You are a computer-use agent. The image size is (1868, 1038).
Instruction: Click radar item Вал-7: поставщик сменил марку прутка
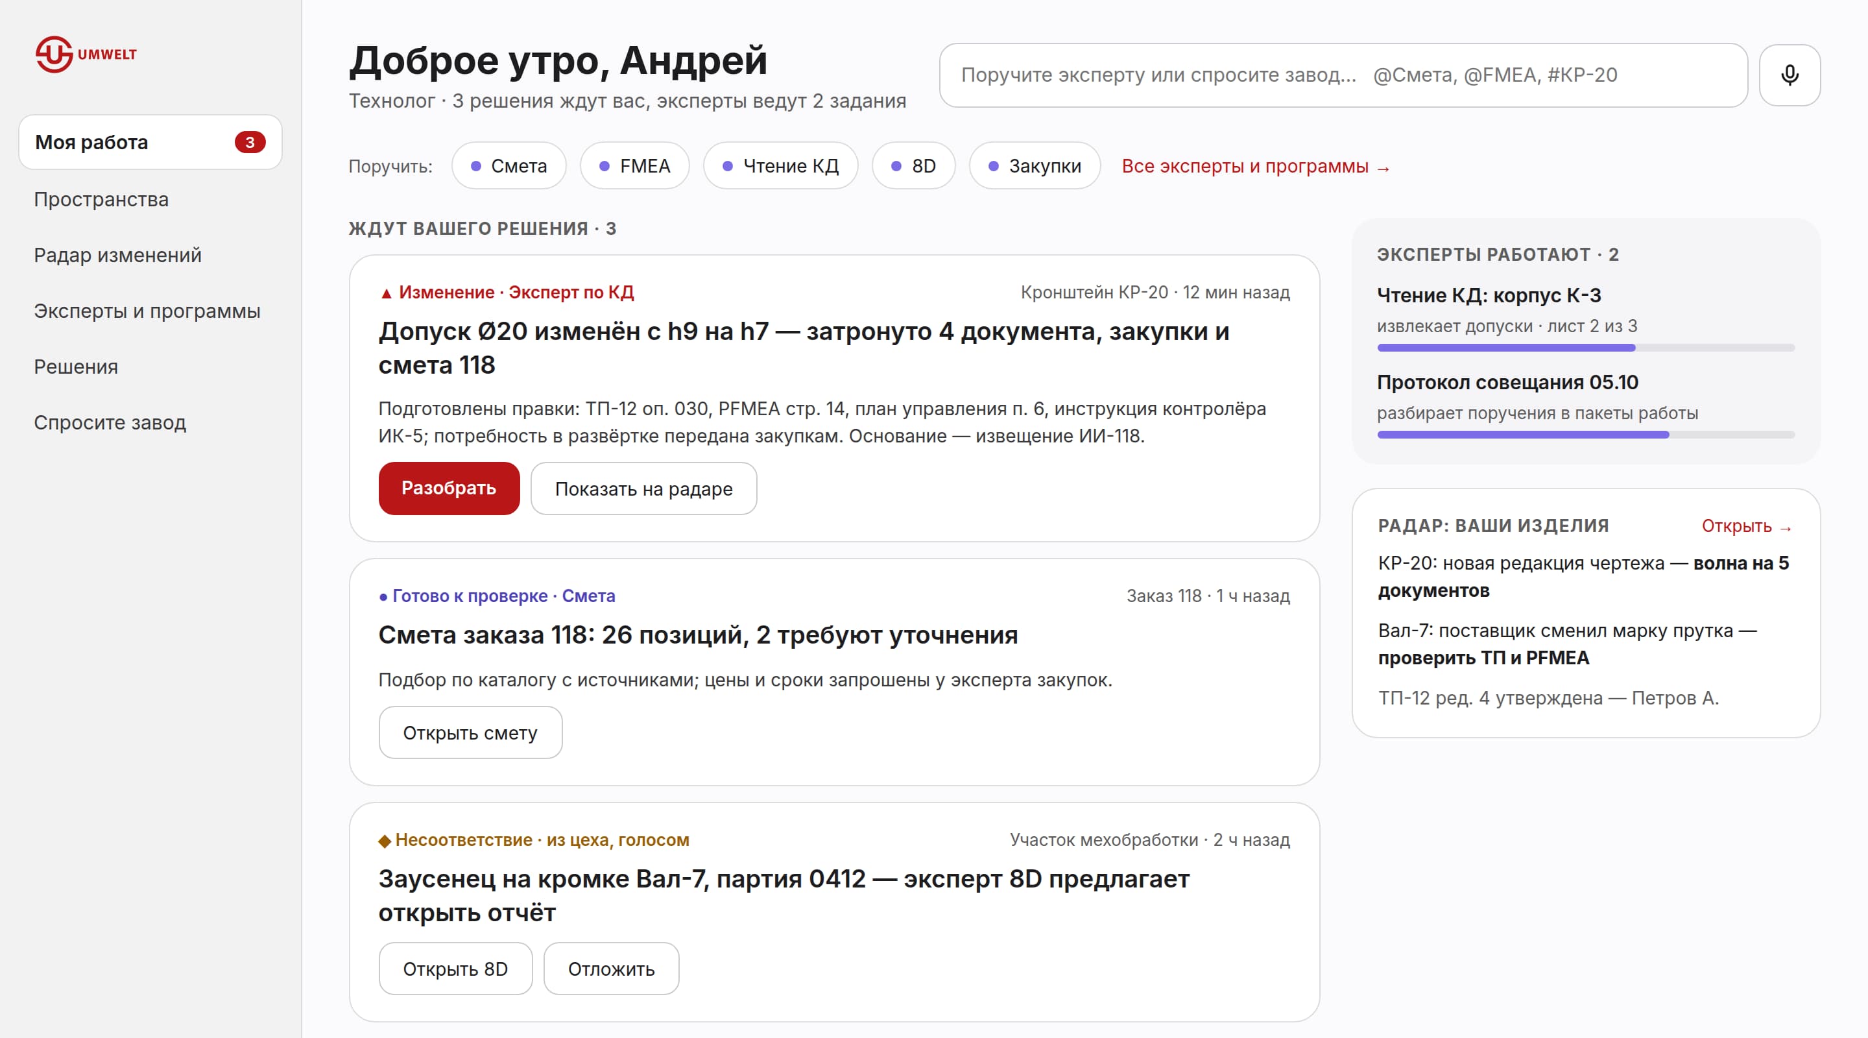pyautogui.click(x=1567, y=644)
